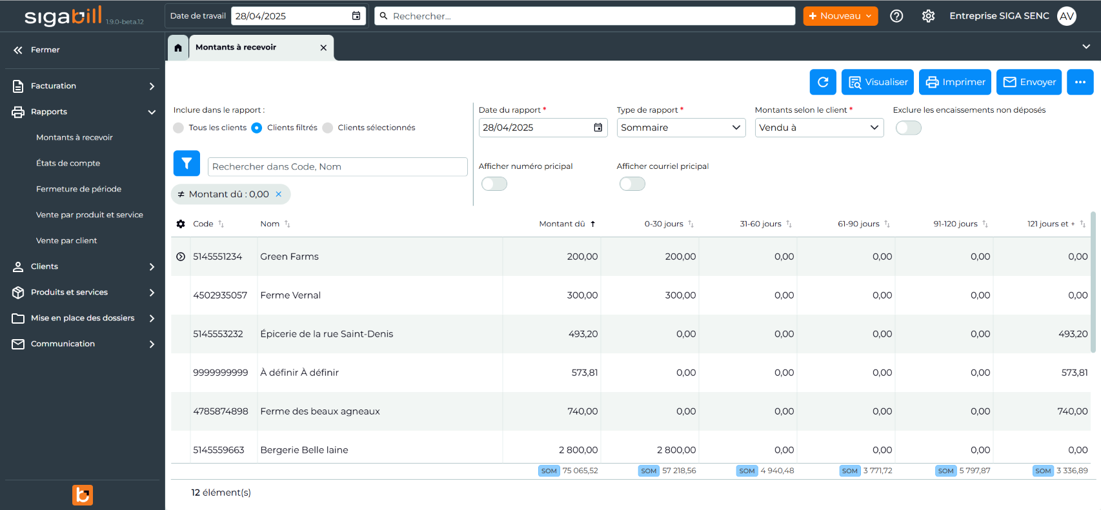This screenshot has width=1101, height=510.
Task: Click the Rechercher dans Code, Nom field
Action: [x=338, y=166]
